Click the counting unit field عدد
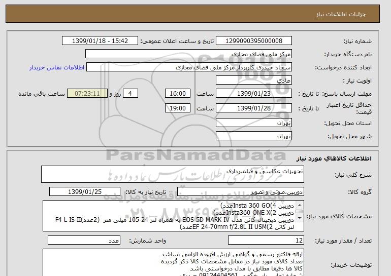The image size is (391, 276). [x=84, y=240]
